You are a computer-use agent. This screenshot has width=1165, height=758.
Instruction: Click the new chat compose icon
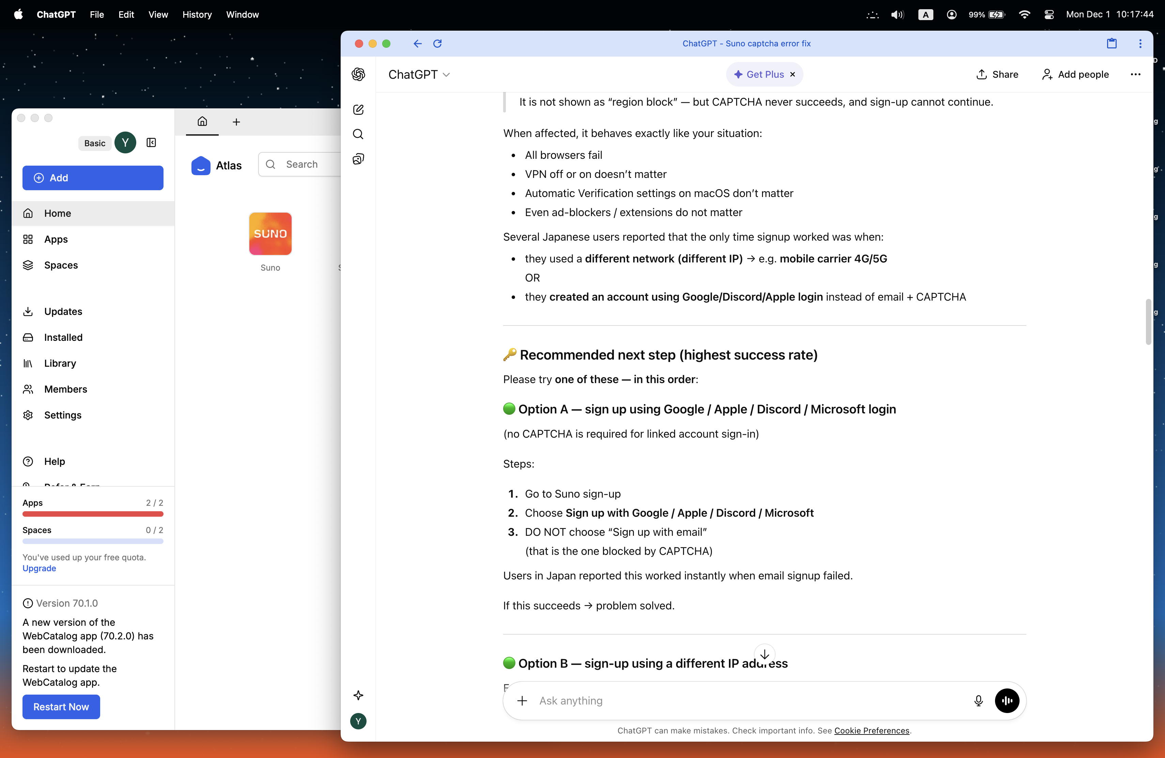click(358, 110)
